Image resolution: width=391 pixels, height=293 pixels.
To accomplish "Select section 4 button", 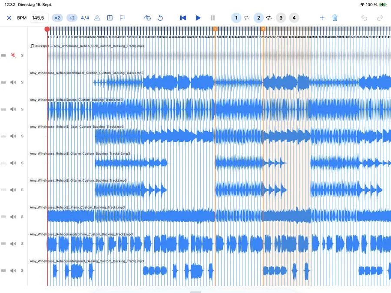I will (x=294, y=18).
